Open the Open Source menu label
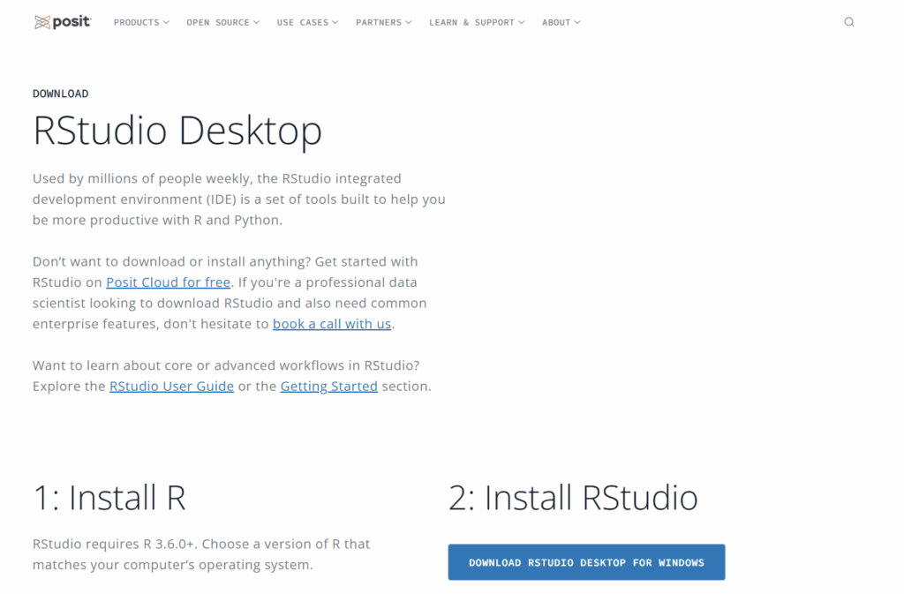 click(x=217, y=22)
